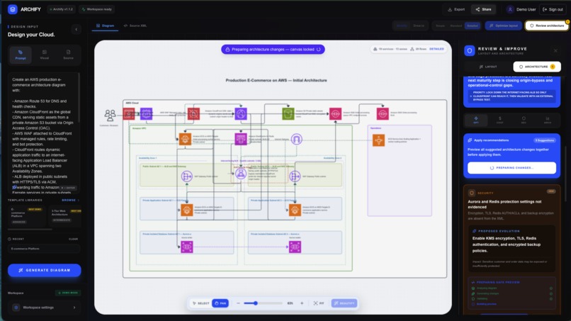This screenshot has width=571, height=321.
Task: Select the Operations auto scaling node icon
Action: click(x=378, y=140)
